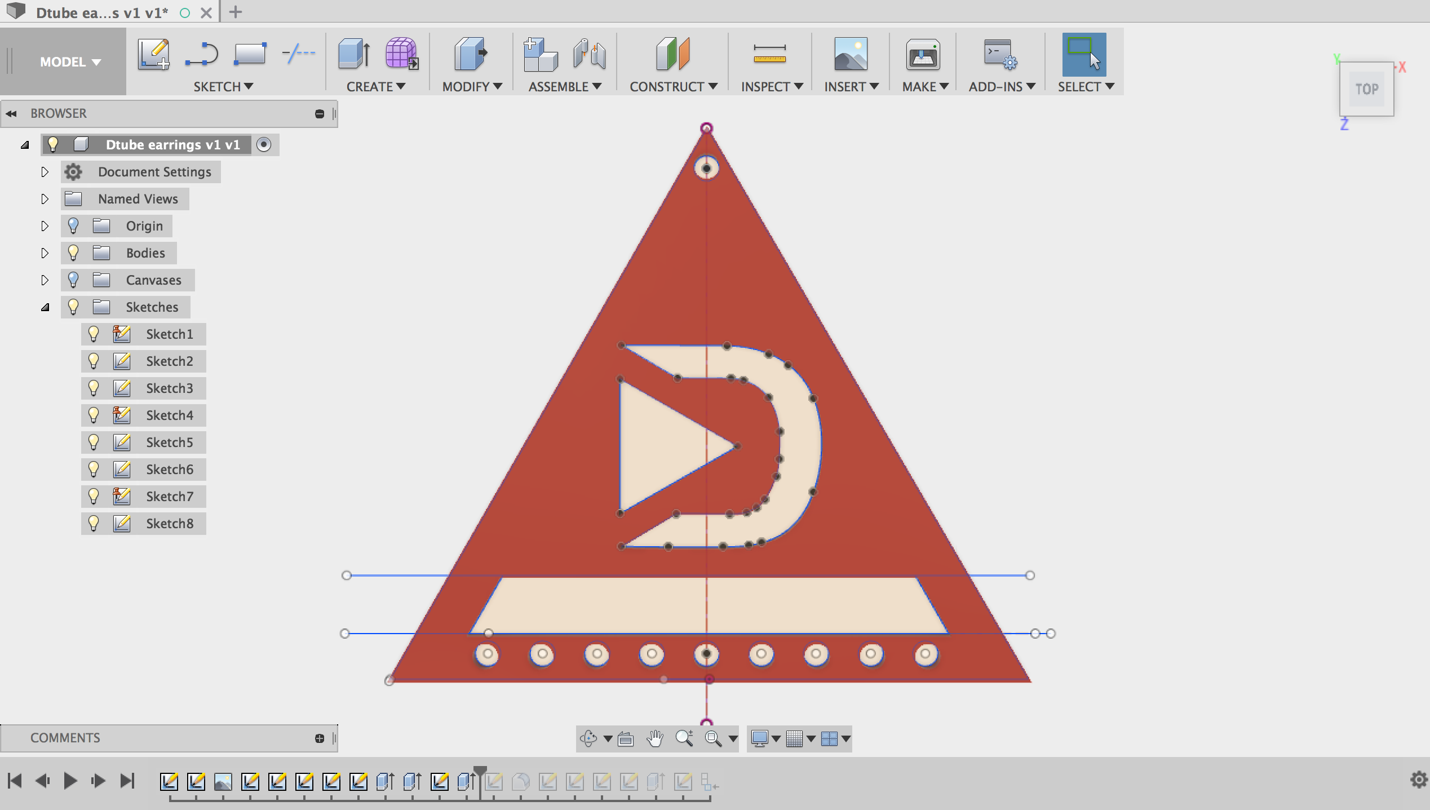Open the INSPECT menu

point(772,87)
